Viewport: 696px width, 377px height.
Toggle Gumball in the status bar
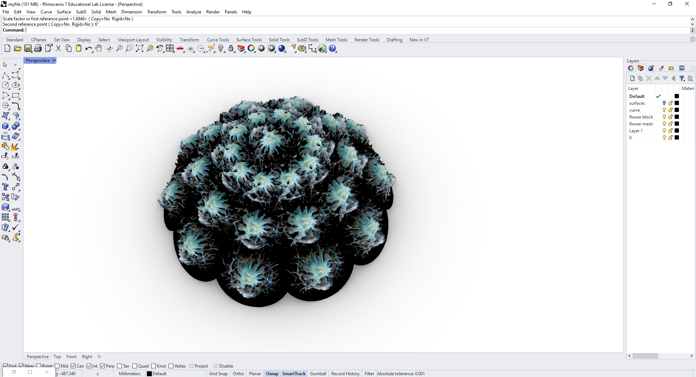click(318, 374)
